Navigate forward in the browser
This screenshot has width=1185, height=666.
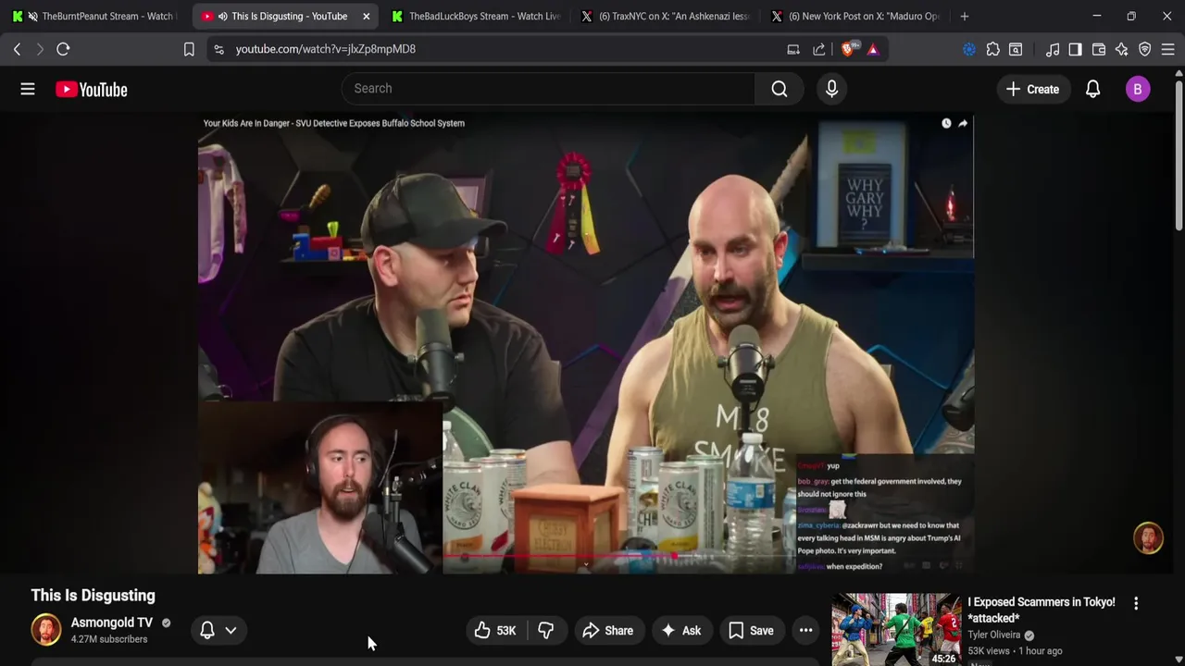pyautogui.click(x=40, y=49)
